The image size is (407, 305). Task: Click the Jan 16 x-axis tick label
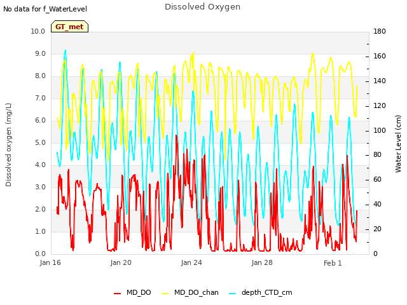[x=50, y=262]
